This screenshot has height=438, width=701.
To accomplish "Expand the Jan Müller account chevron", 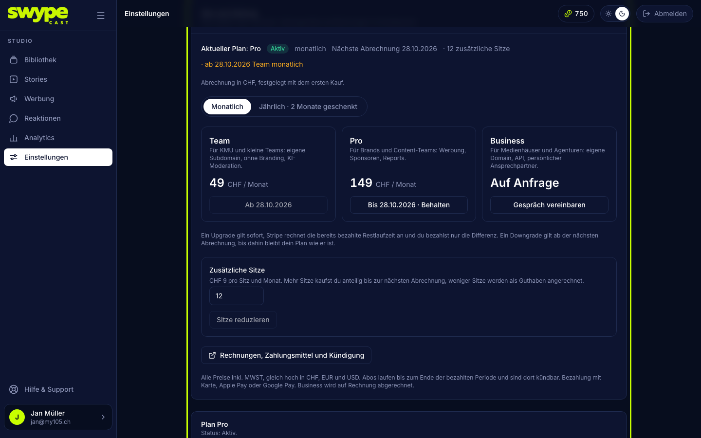I will coord(103,417).
